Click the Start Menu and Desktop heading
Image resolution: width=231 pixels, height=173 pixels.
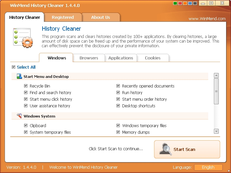point(46,77)
